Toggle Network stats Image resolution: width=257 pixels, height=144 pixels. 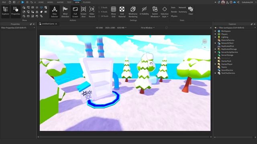tap(182, 8)
